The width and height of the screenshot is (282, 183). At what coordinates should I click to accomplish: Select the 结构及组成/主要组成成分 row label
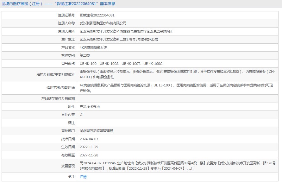(x=56, y=74)
